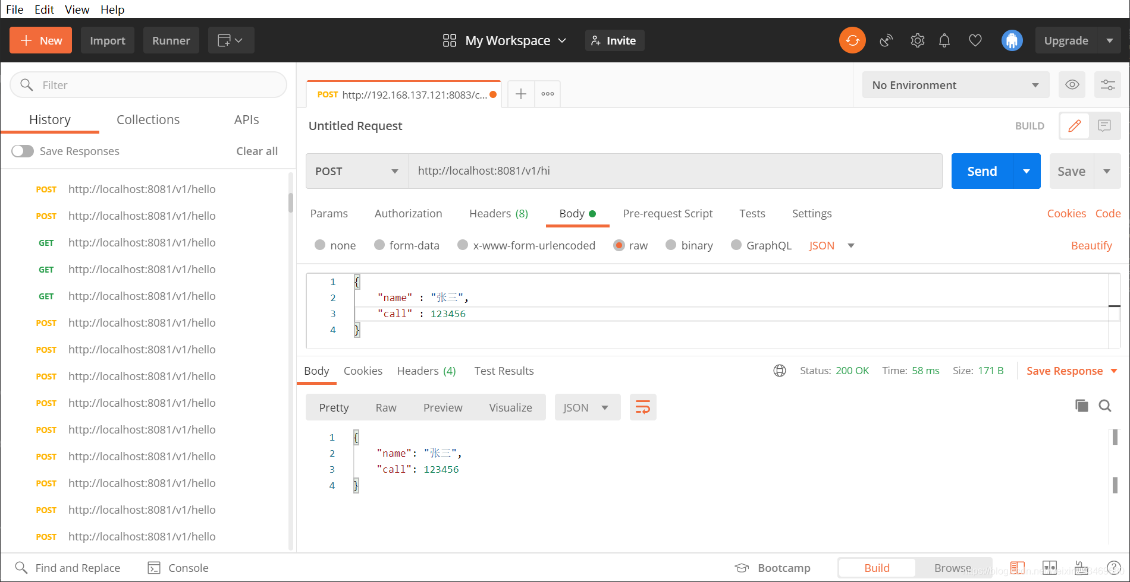The height and width of the screenshot is (582, 1130).
Task: Click the Import button
Action: point(108,40)
